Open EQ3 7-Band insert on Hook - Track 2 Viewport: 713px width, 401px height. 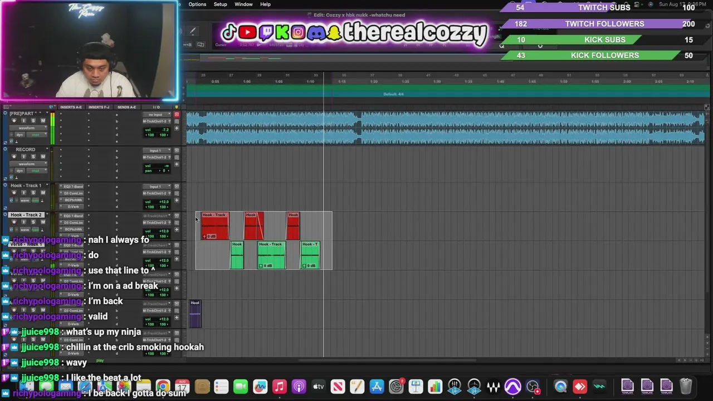71,216
